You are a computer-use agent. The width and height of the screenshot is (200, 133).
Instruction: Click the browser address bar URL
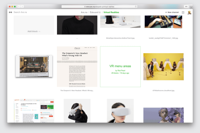(x=99, y=6)
